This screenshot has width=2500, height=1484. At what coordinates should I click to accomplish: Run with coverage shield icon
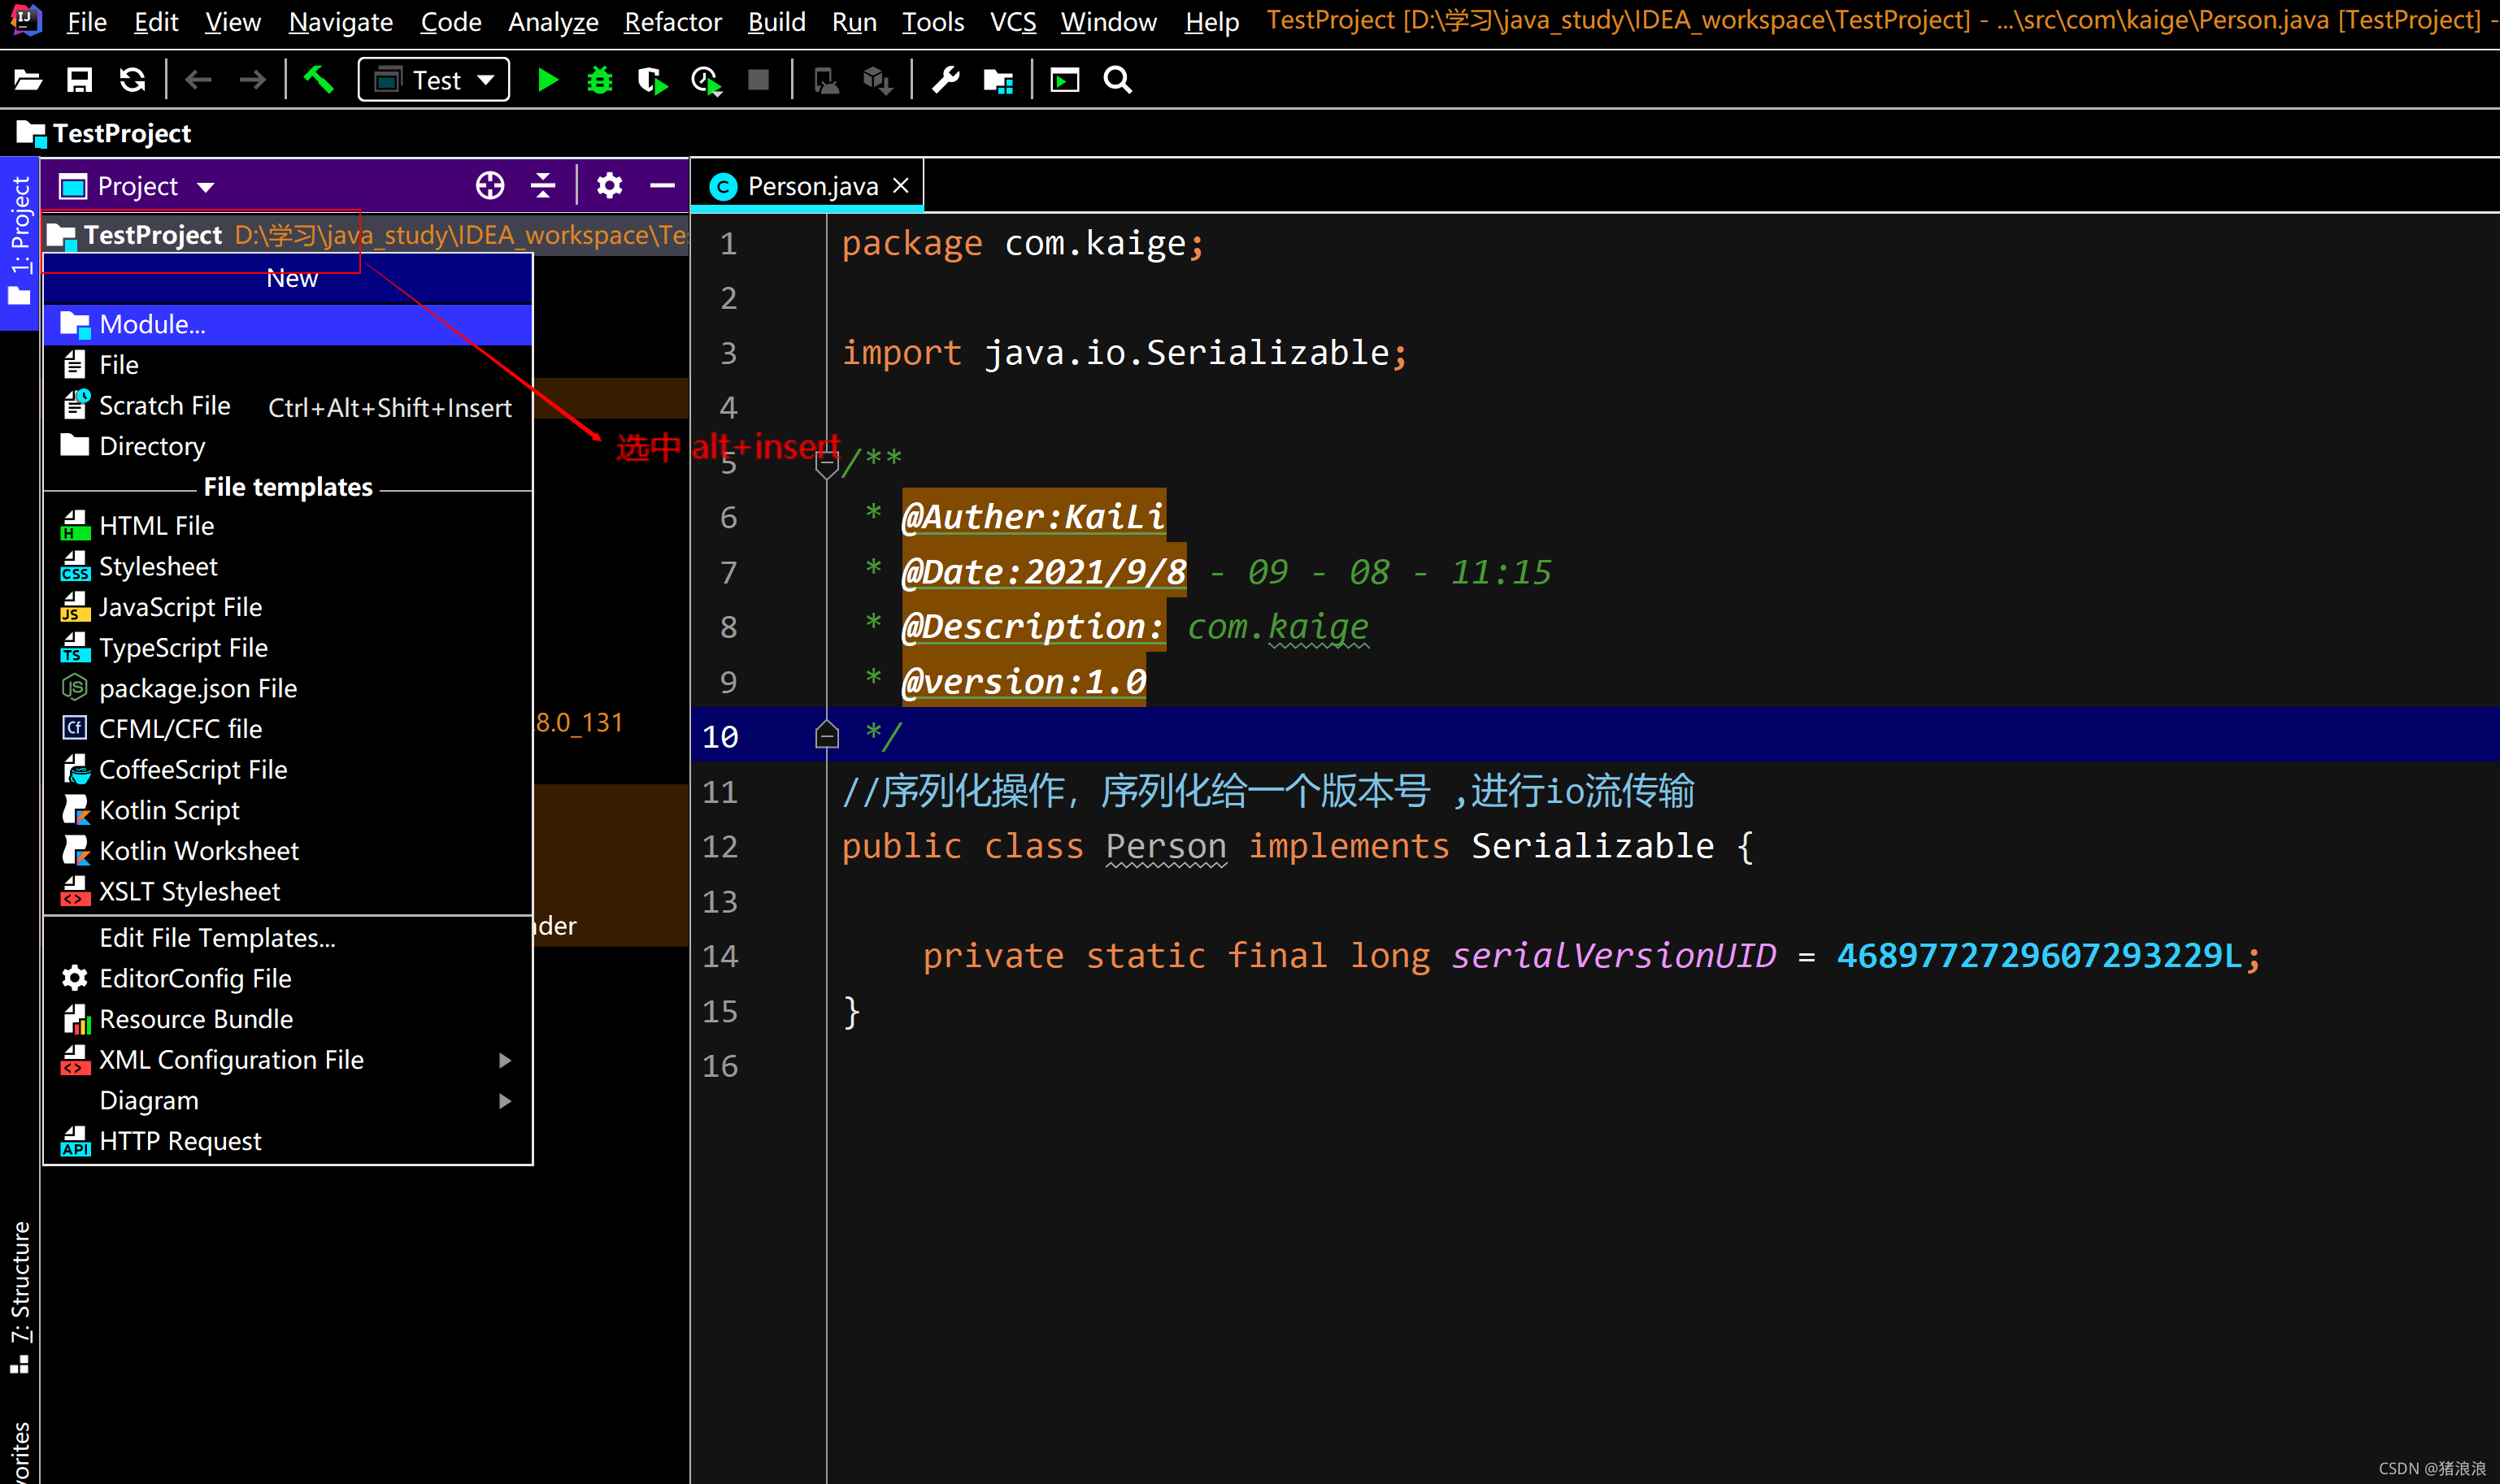pyautogui.click(x=652, y=80)
